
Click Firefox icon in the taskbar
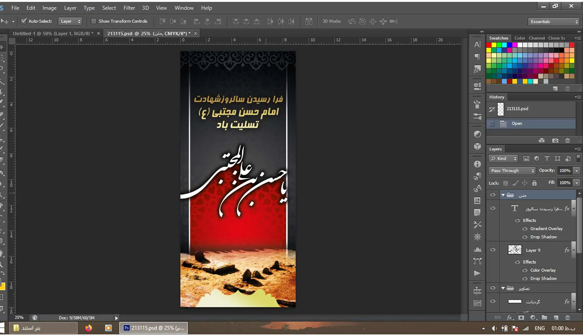click(88, 328)
